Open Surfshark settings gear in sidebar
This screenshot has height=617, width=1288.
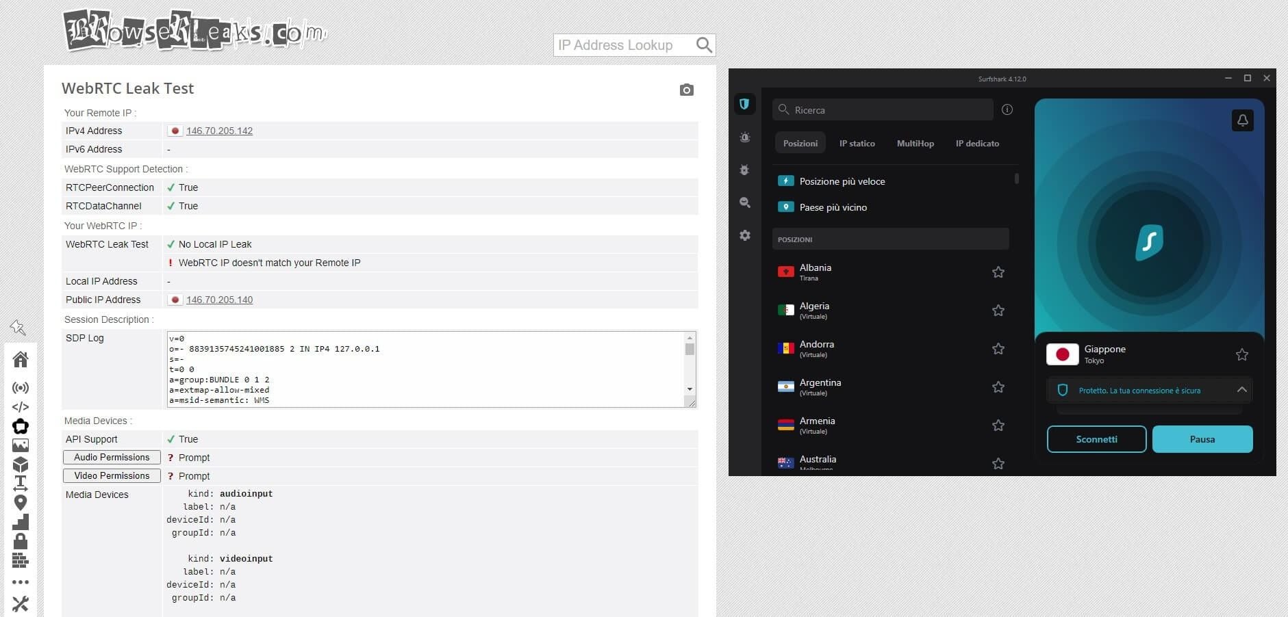pyautogui.click(x=745, y=235)
